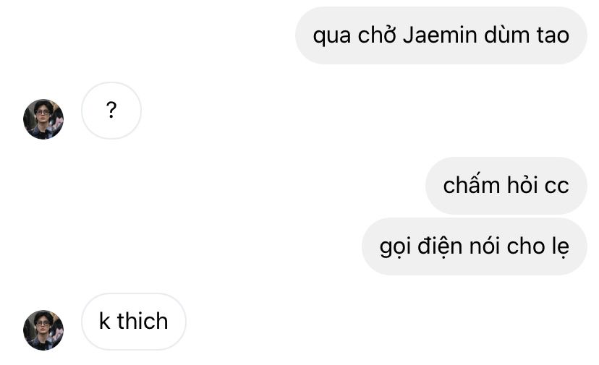Click the word "lẹ" ending the sent message
This screenshot has width=599, height=365.
click(x=560, y=246)
